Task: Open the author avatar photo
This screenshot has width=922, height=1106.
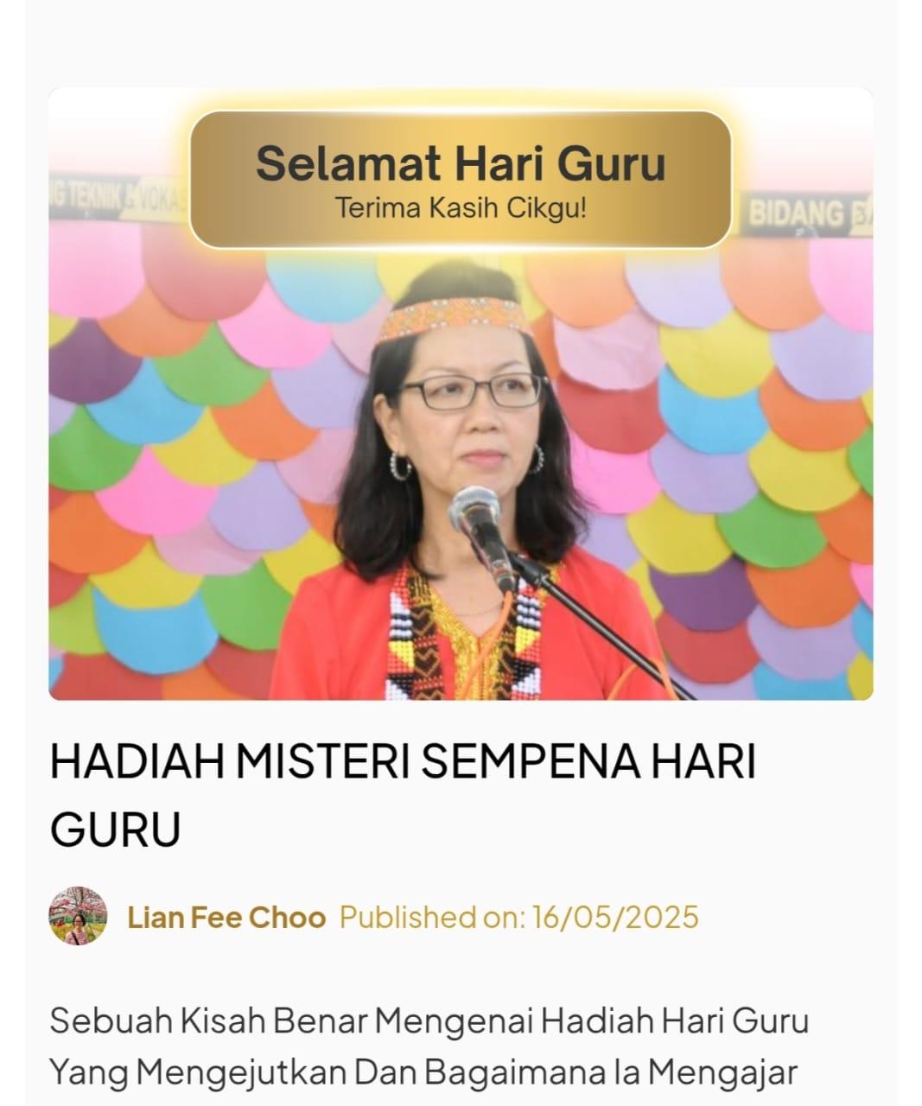Action: click(x=79, y=916)
